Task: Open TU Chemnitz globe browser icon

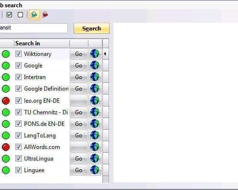Action: (95, 112)
